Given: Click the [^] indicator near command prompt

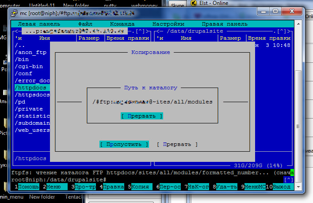Looking at the screenshot, I should 288,180.
